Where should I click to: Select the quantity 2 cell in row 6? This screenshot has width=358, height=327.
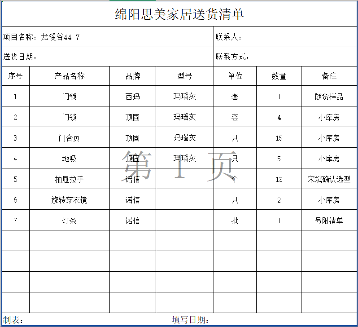pos(279,199)
